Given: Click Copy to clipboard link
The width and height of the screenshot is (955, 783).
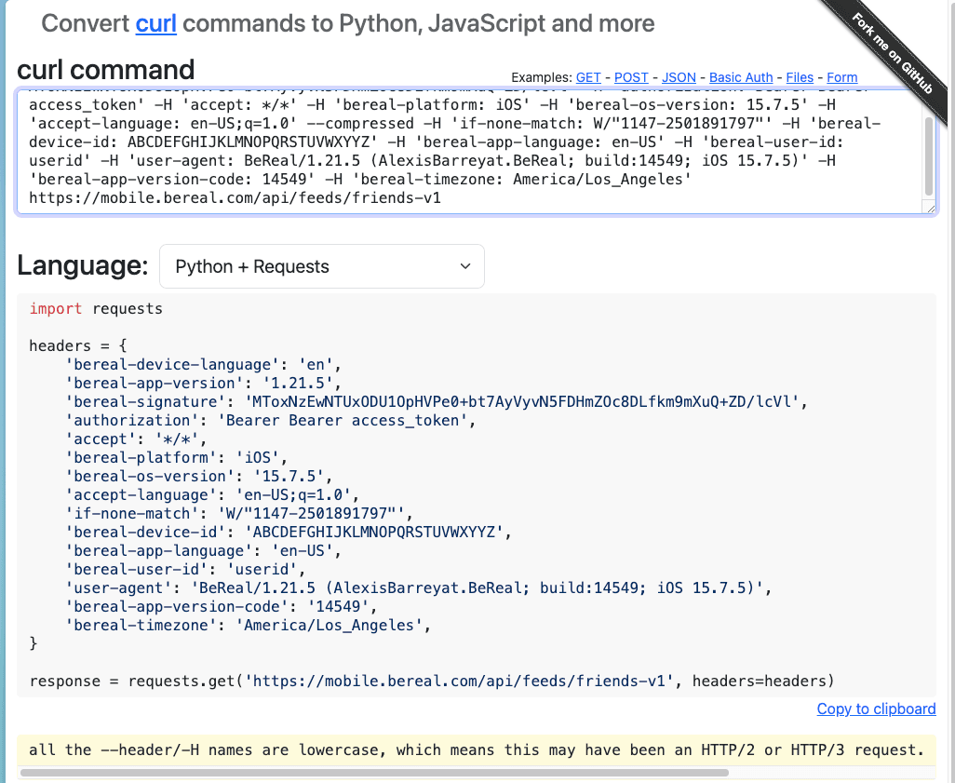Looking at the screenshot, I should (876, 709).
